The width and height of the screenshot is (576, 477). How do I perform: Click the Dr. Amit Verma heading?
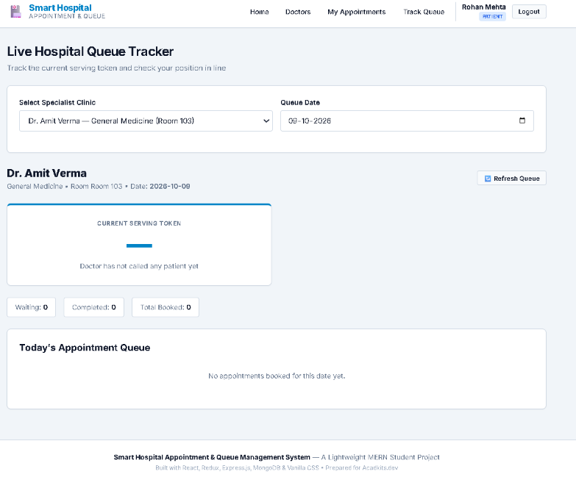[46, 173]
